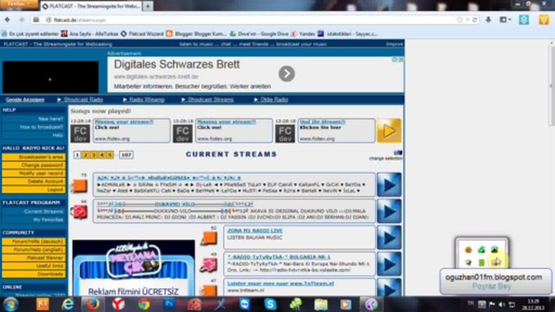Click the MEYDANA ÇIK advertisement banner
This screenshot has width=555, height=312.
tap(134, 268)
